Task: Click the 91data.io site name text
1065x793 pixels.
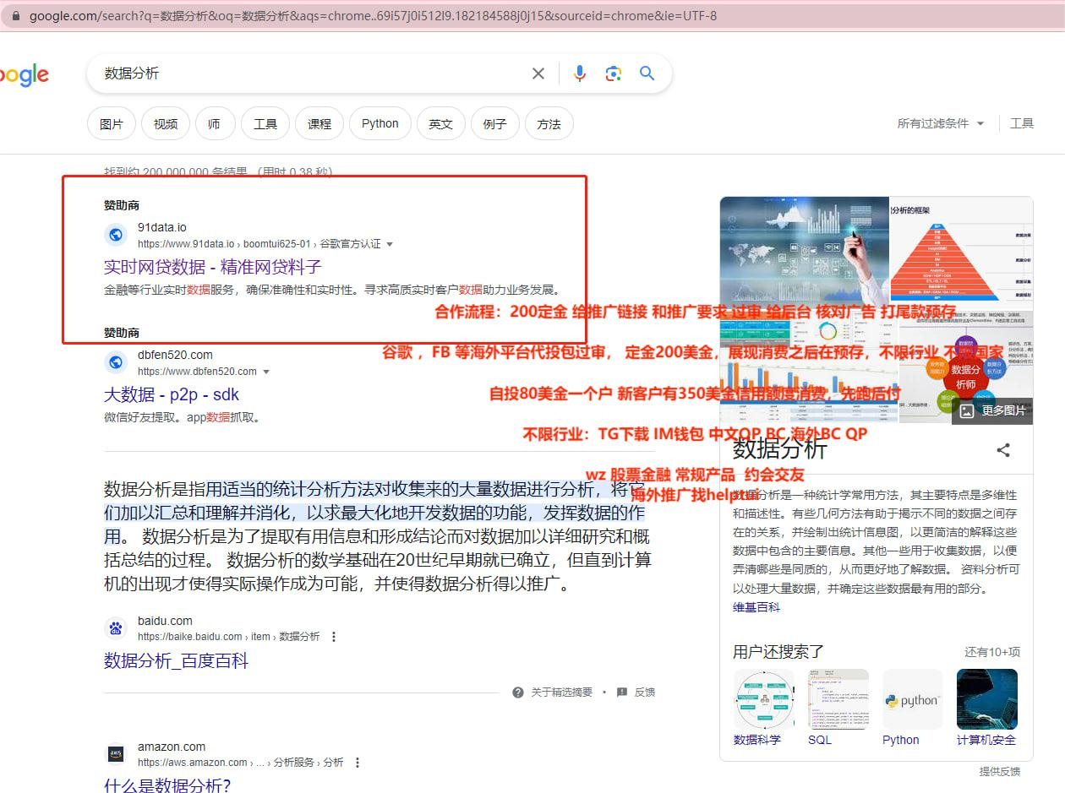Action: 162,227
